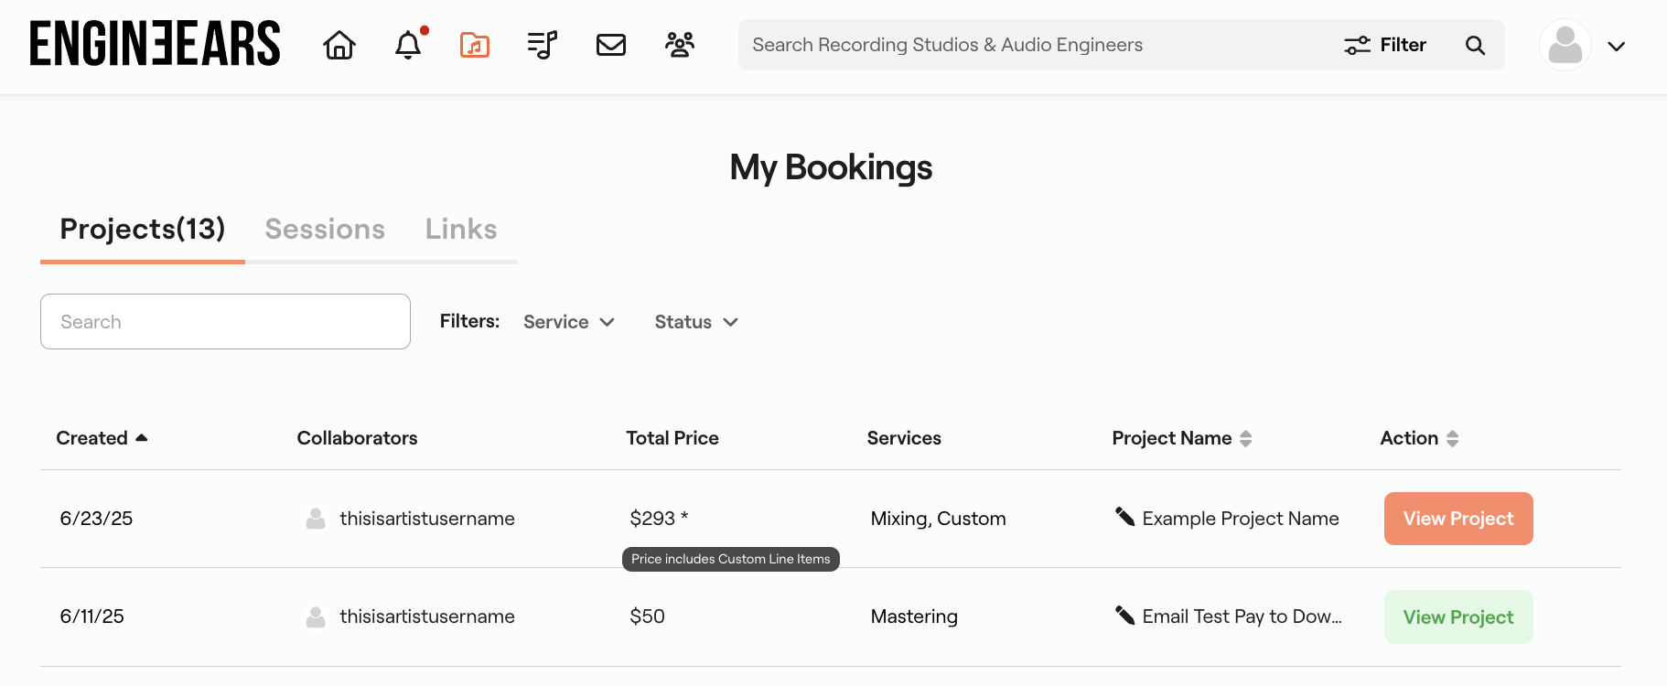Switch to the Links tab

tap(461, 229)
